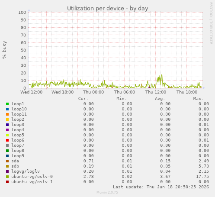Click the ubuntu-vg/oslv-0 legend swatch
Viewport: 215px width, 197px height.
click(x=7, y=177)
